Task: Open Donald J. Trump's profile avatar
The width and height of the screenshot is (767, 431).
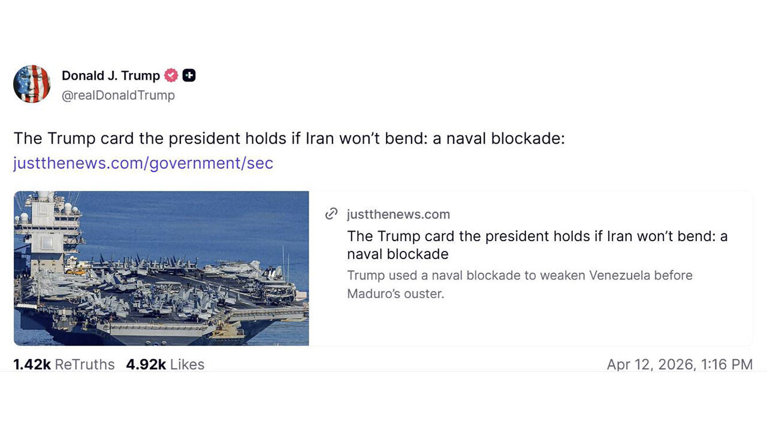Action: [x=32, y=84]
